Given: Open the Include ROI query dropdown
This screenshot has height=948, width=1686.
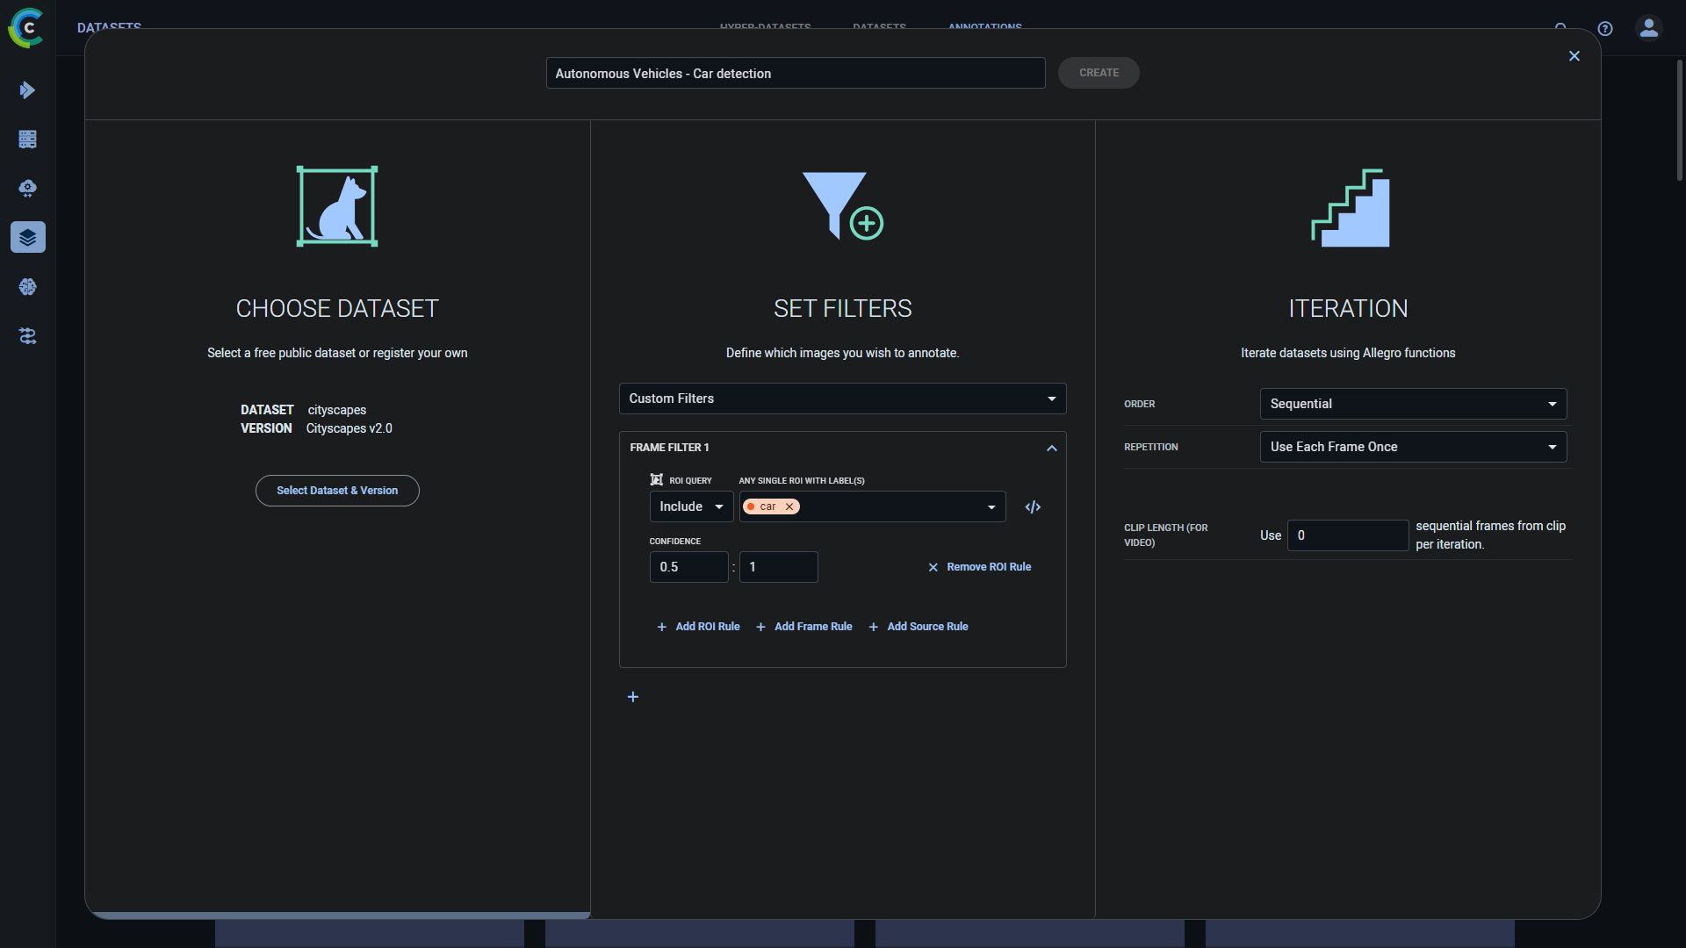Looking at the screenshot, I should tap(691, 506).
